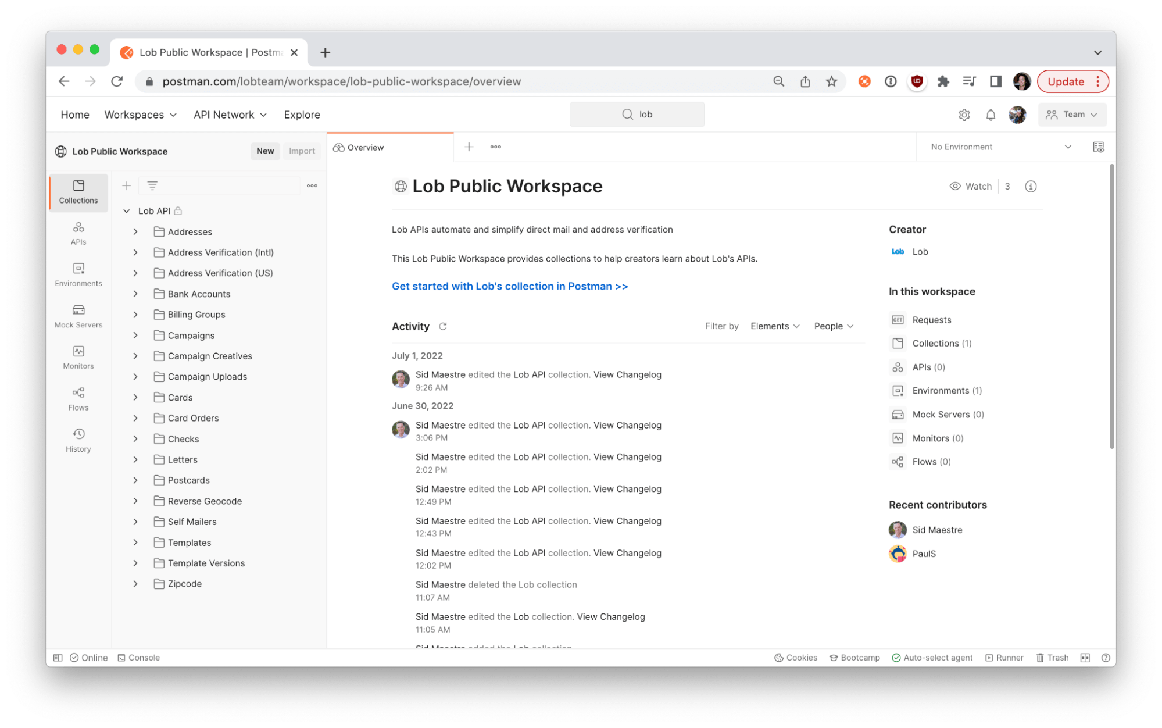Image resolution: width=1162 pixels, height=728 pixels.
Task: Click the filter icon in the collections sidebar
Action: 152,185
